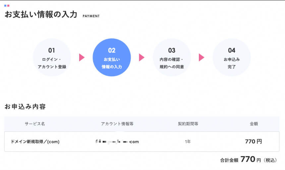Click pink arrow between step 02 and 03
285x170 pixels.
coord(142,57)
